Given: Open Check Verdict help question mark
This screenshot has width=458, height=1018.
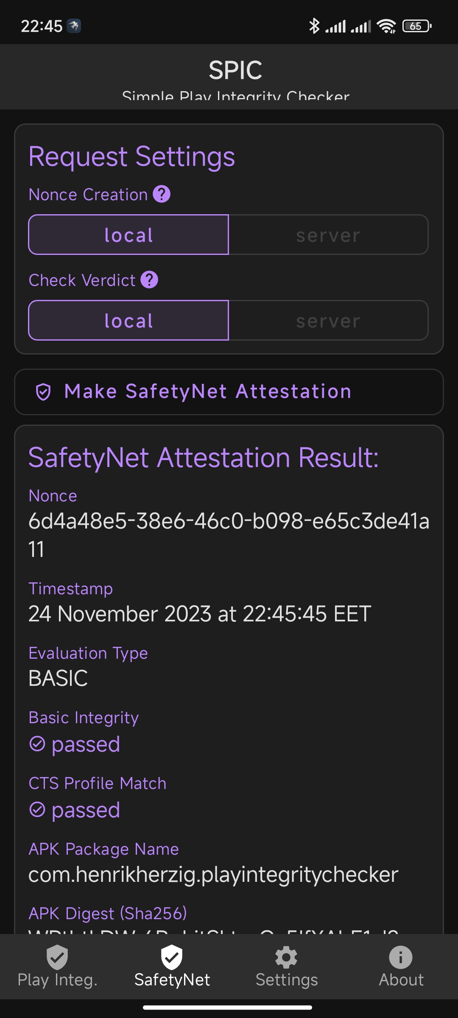Looking at the screenshot, I should pos(149,280).
